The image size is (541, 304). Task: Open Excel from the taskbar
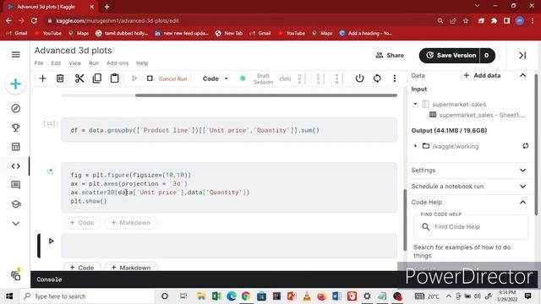coord(216,296)
